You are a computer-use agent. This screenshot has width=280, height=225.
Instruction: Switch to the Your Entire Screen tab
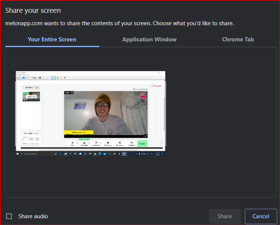pyautogui.click(x=52, y=40)
